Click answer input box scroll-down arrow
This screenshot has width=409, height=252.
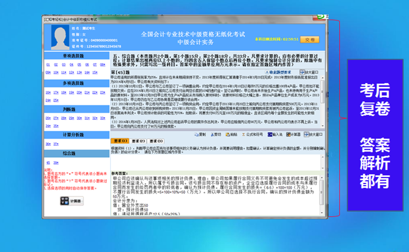pos(323,168)
